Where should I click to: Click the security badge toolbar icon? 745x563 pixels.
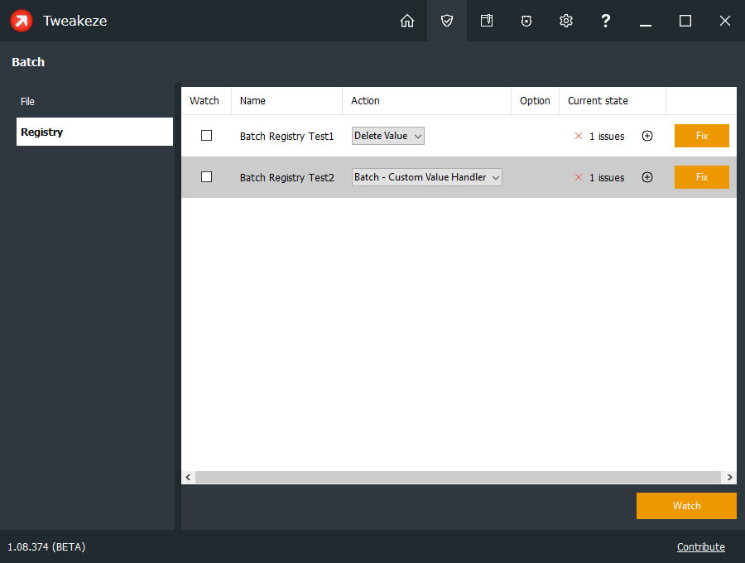[526, 21]
